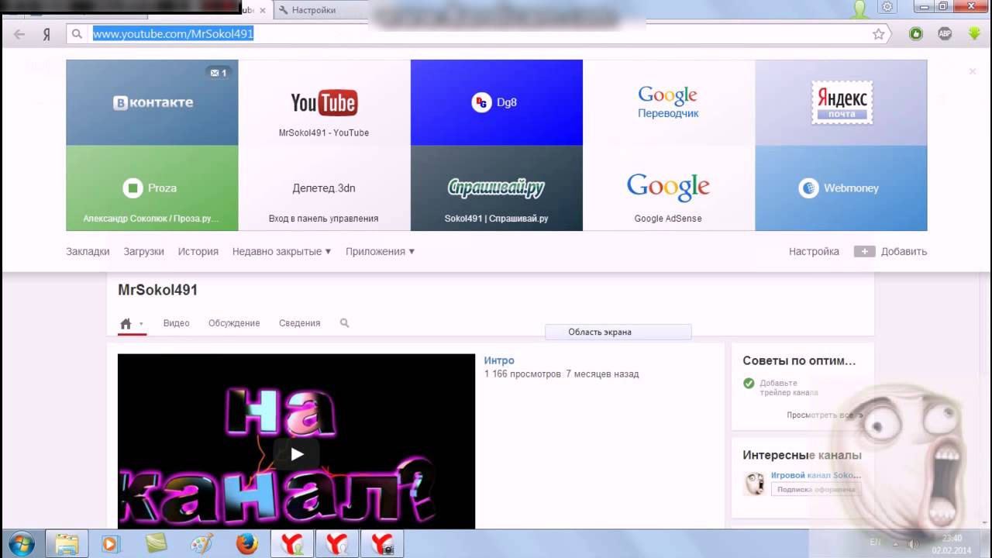Switch to the Видео channel tab
The image size is (992, 558).
[176, 323]
